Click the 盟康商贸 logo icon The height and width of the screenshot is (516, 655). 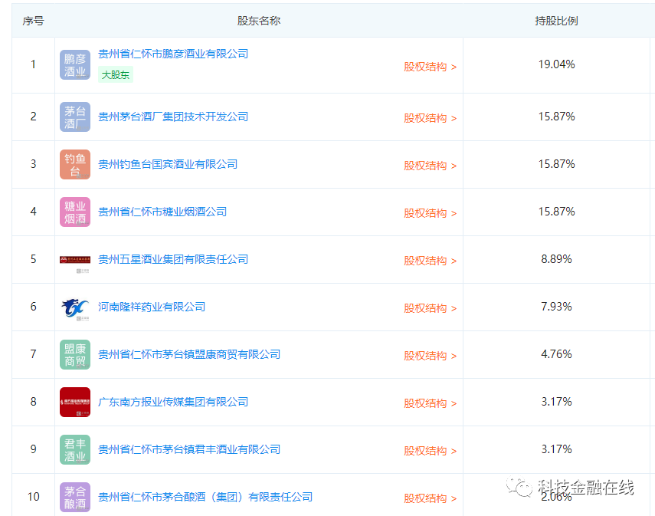(75, 354)
